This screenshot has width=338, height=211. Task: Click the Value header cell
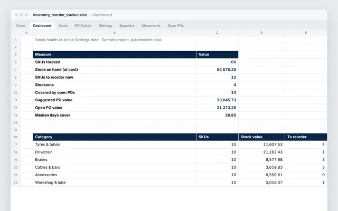(x=217, y=54)
